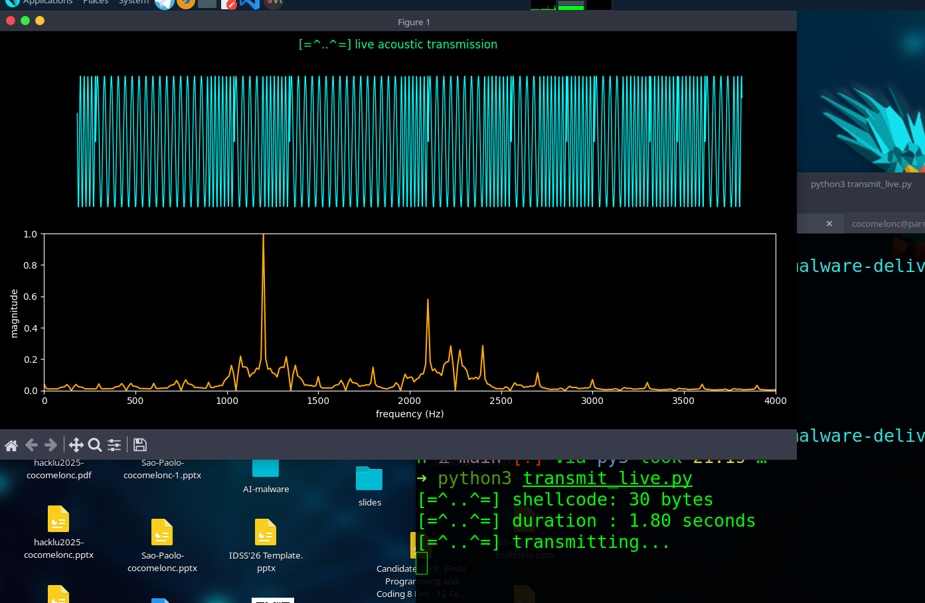Screen dimensions: 925x603
Task: Click the 0.8 tick on magnitude axis
Action: 31,265
